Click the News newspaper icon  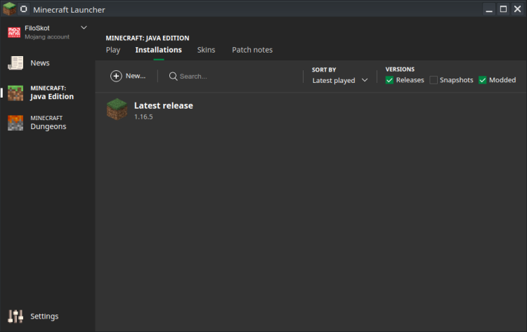tap(15, 62)
